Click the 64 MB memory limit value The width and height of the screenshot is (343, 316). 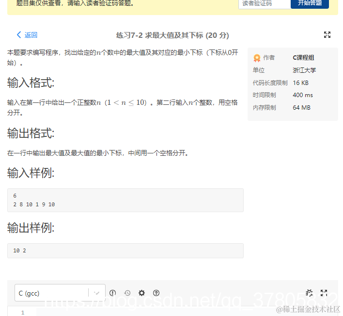coord(301,108)
